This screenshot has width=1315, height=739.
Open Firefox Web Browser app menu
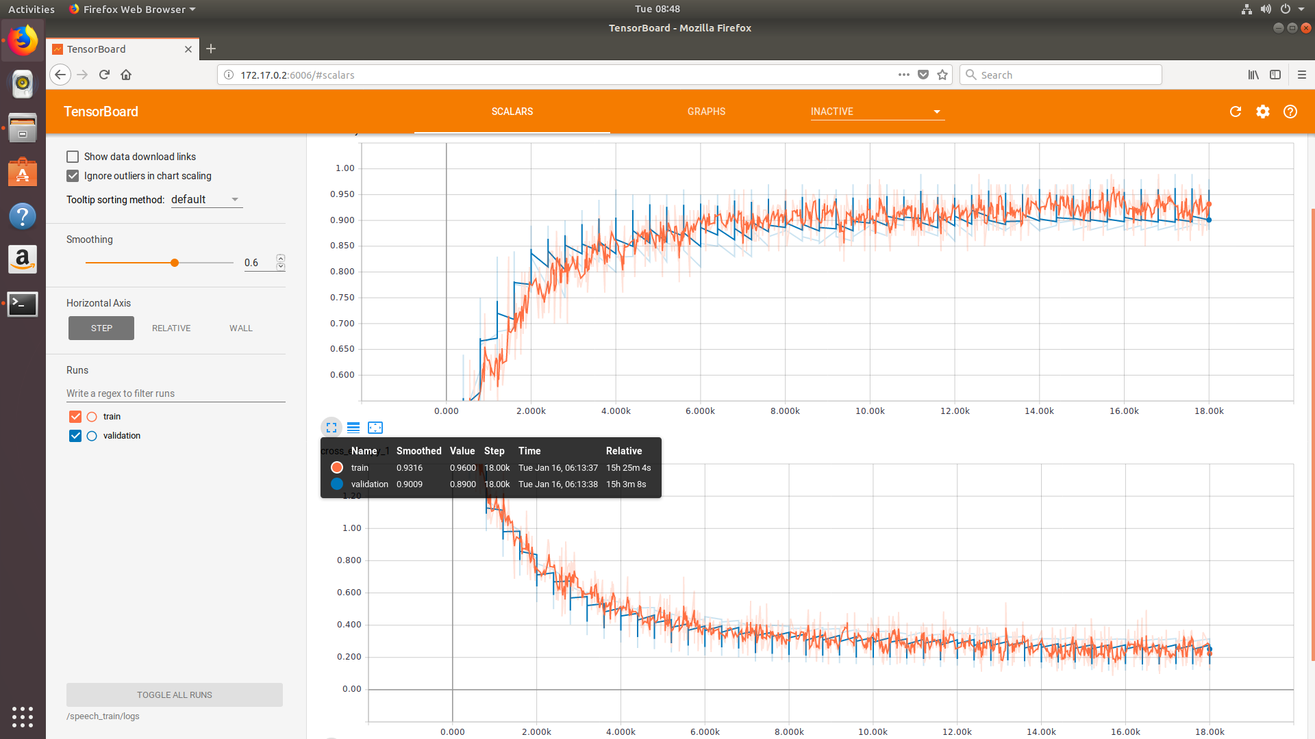pos(132,9)
